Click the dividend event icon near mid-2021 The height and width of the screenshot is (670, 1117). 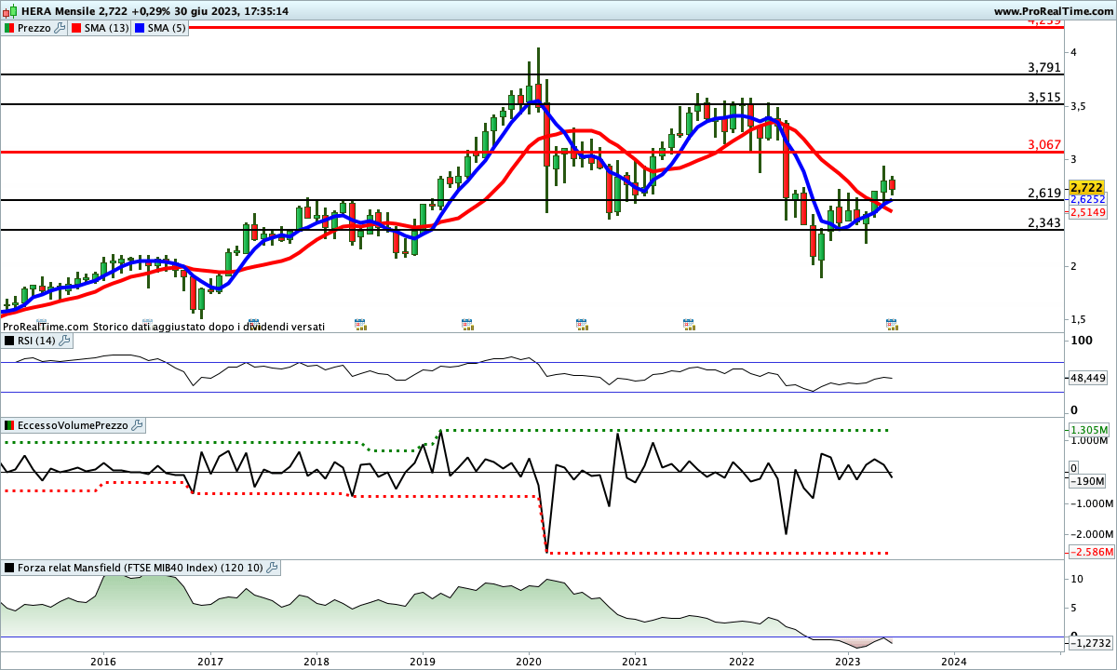(x=689, y=325)
